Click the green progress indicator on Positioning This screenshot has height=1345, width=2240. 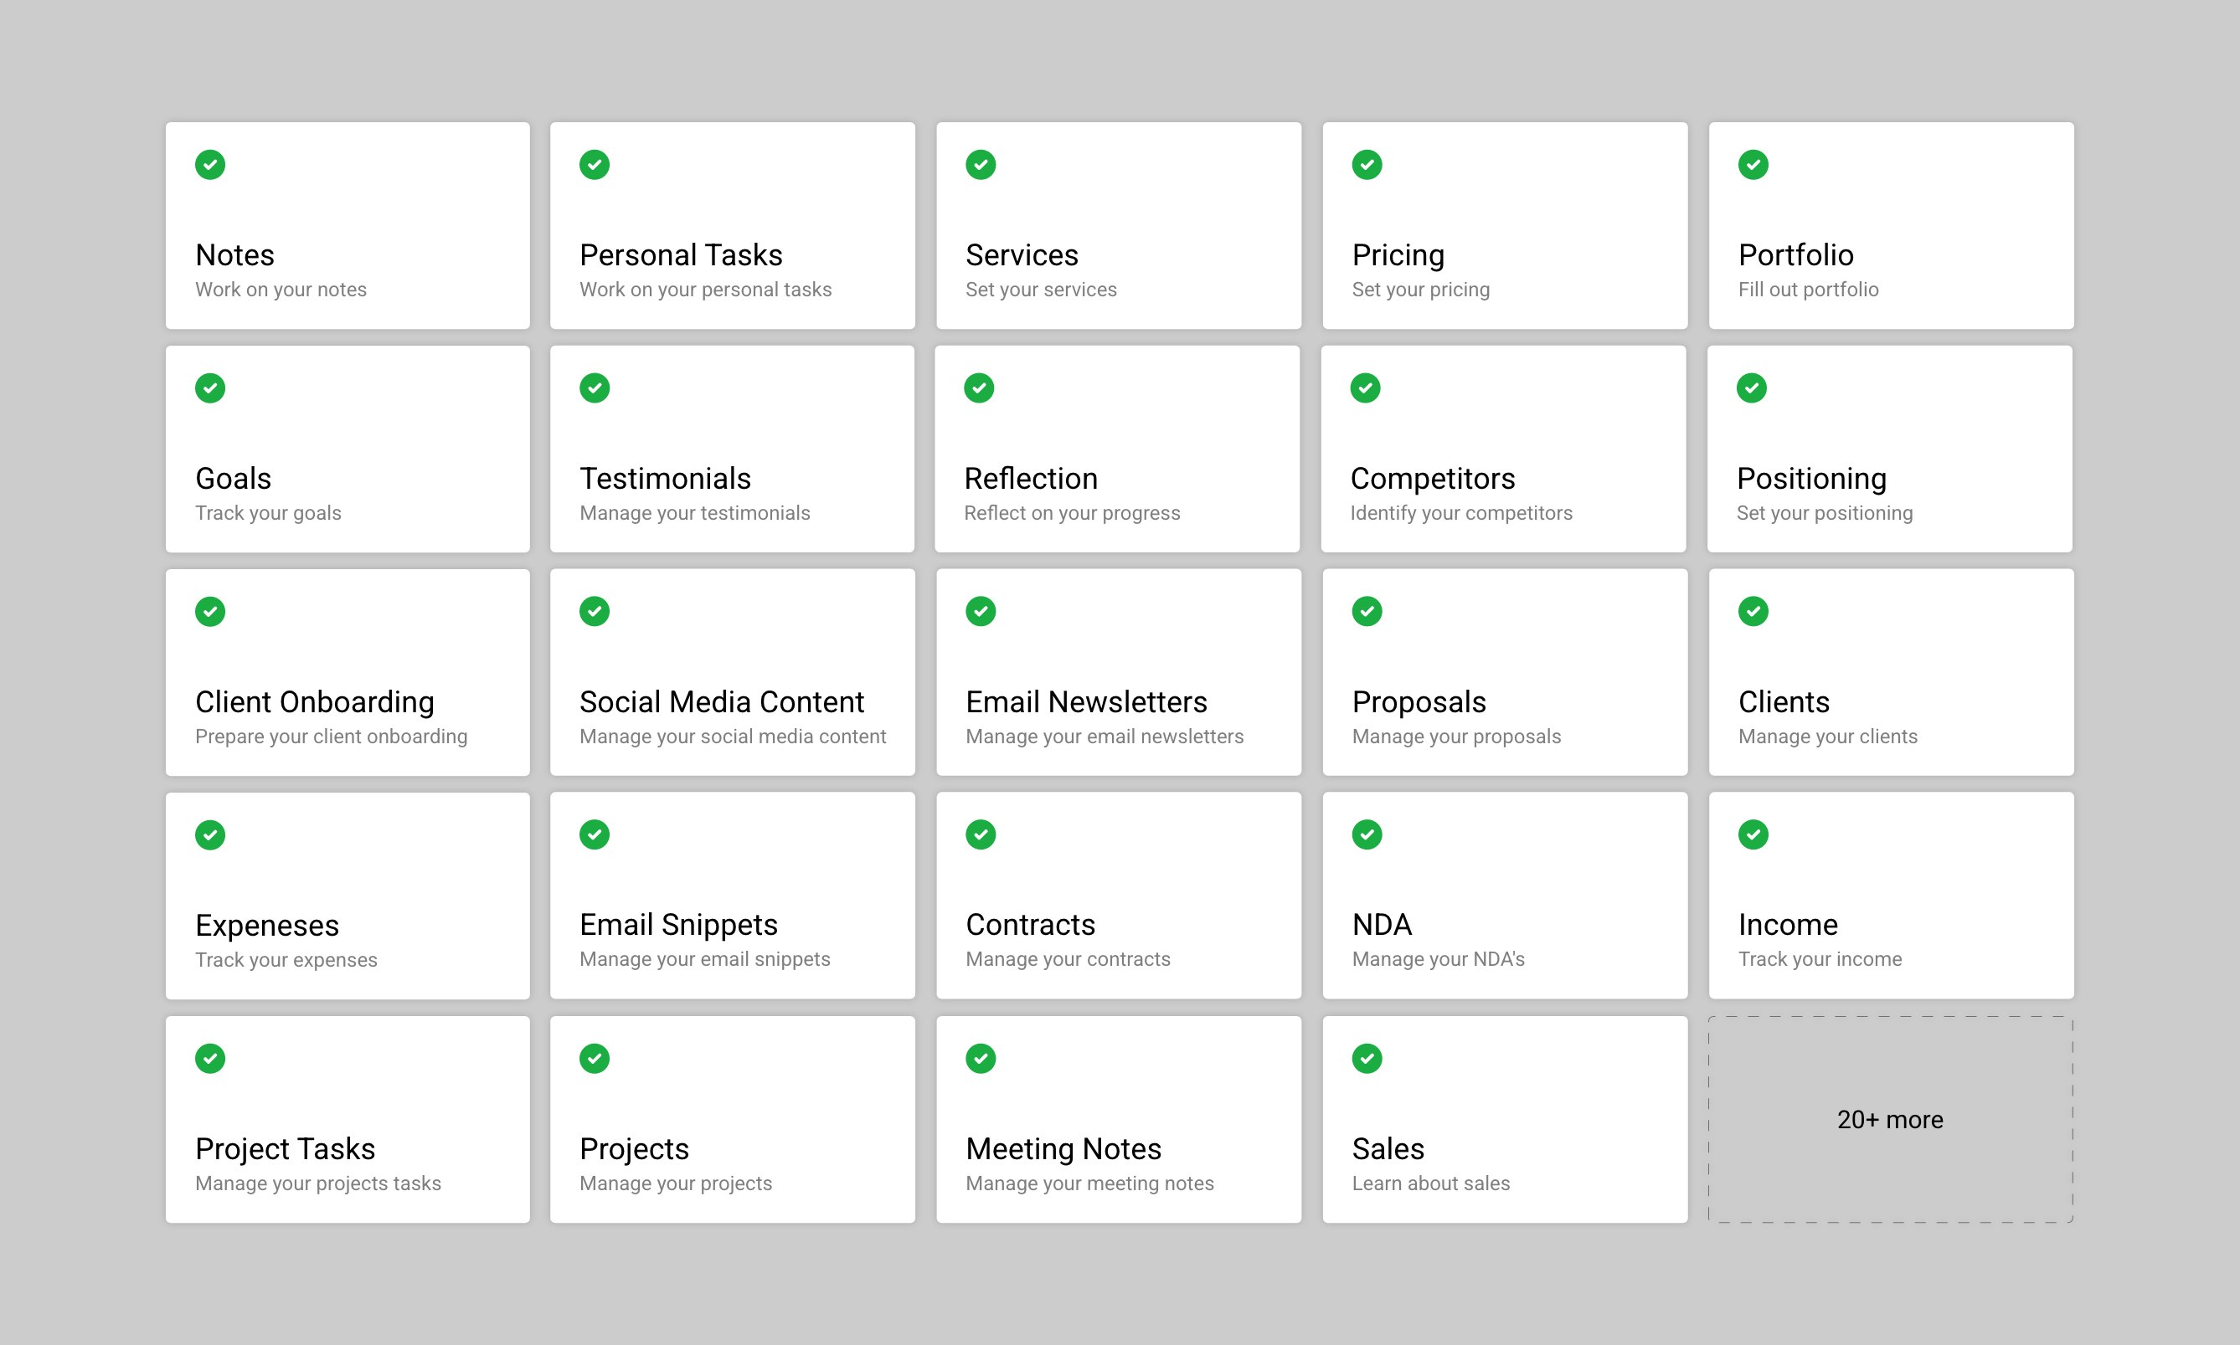[x=1753, y=387]
